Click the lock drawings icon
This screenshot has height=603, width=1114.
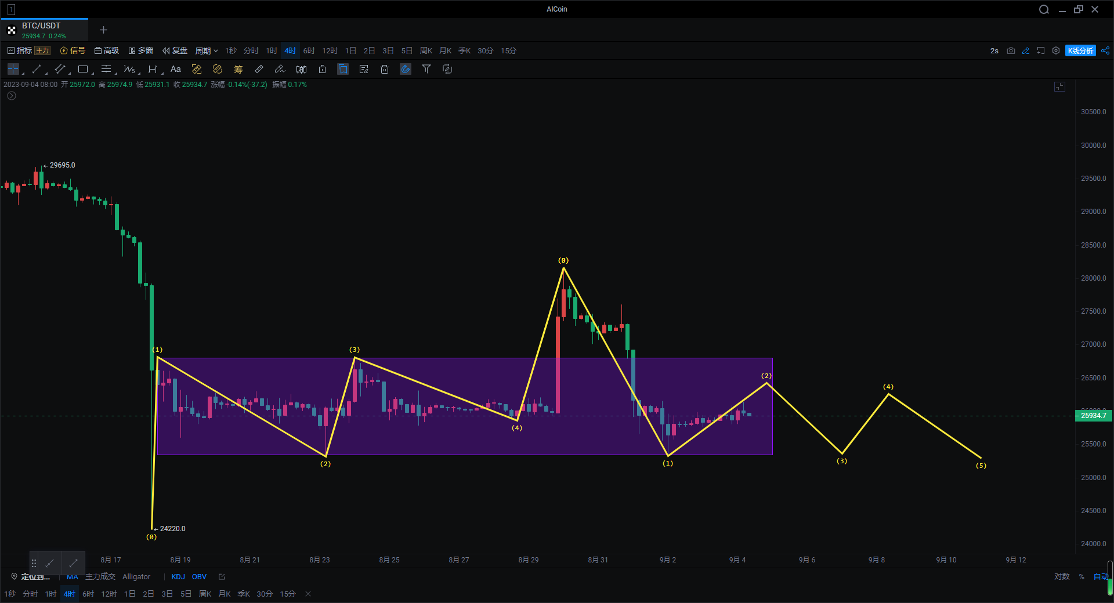click(322, 69)
